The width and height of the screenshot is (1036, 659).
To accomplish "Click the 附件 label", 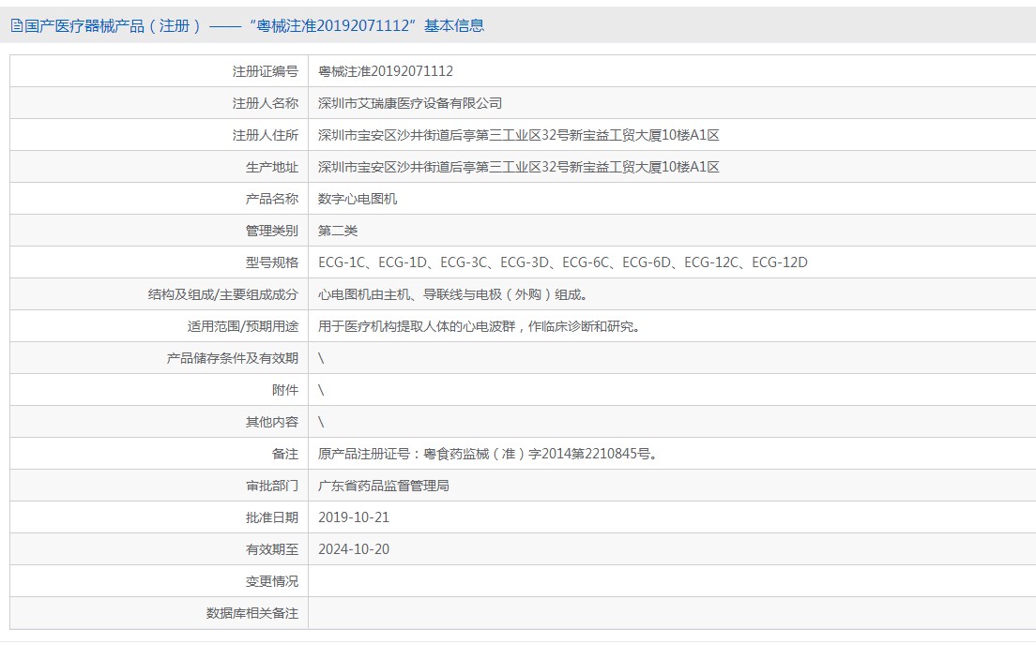I will [x=284, y=390].
